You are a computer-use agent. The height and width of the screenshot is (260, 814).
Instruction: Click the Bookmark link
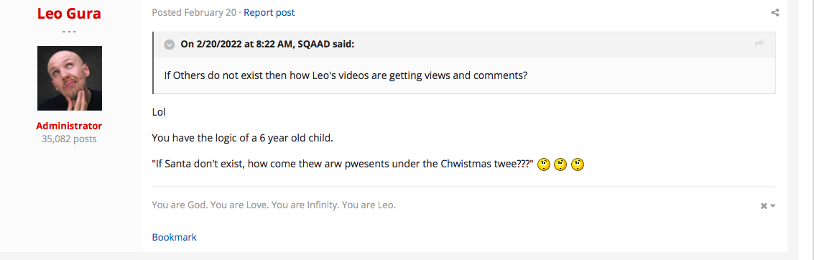pyautogui.click(x=175, y=237)
